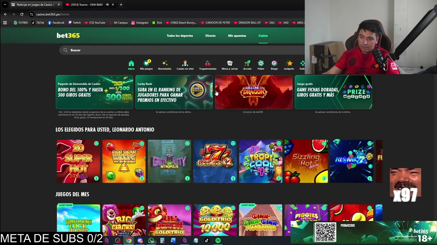Show info for Sizzling Hot deluxe
Image resolution: width=437 pixels, height=245 pixels.
click(324, 178)
